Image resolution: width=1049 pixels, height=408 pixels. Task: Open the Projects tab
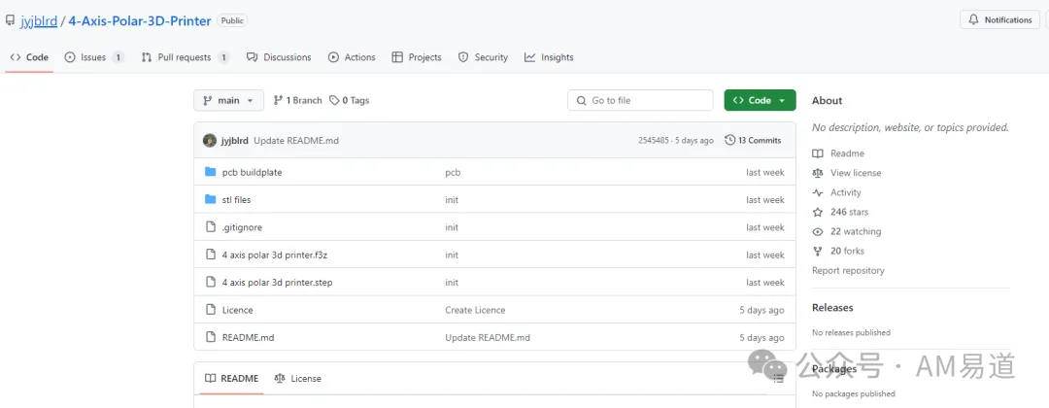click(x=417, y=57)
